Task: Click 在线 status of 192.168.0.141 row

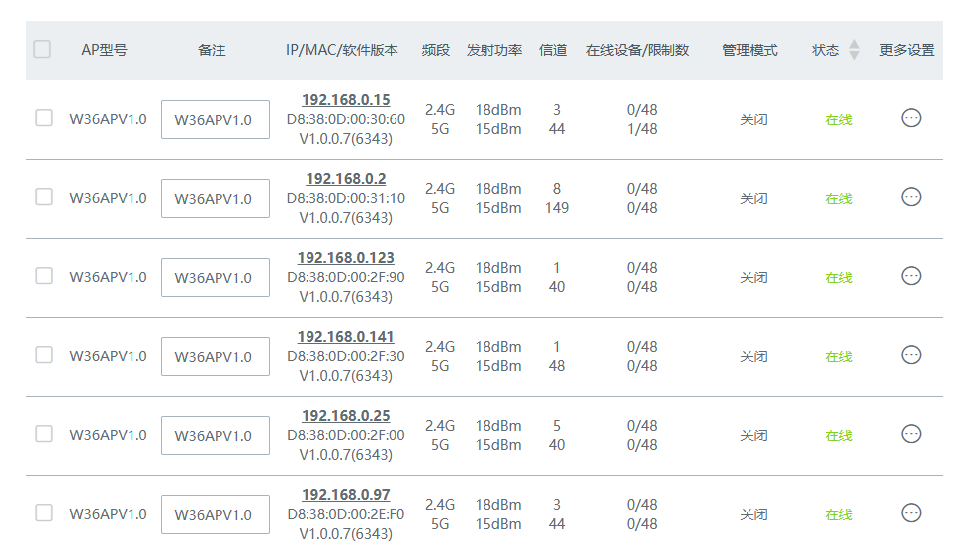Action: (838, 356)
